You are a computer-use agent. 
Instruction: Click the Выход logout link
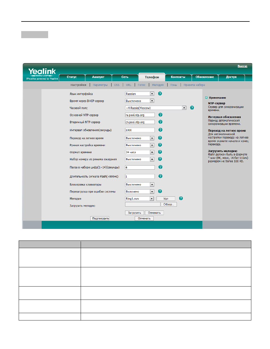pyautogui.click(x=243, y=66)
